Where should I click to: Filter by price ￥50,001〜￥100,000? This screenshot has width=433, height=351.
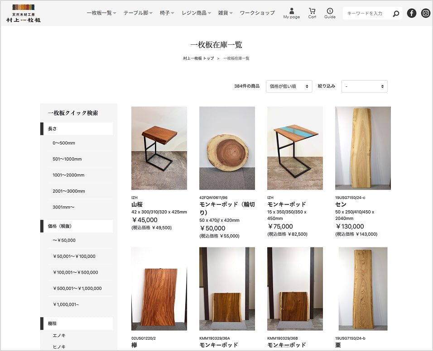coord(74,256)
